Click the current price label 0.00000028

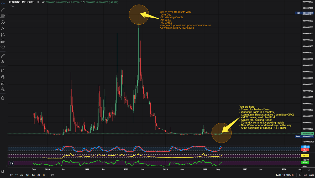(x=308, y=134)
